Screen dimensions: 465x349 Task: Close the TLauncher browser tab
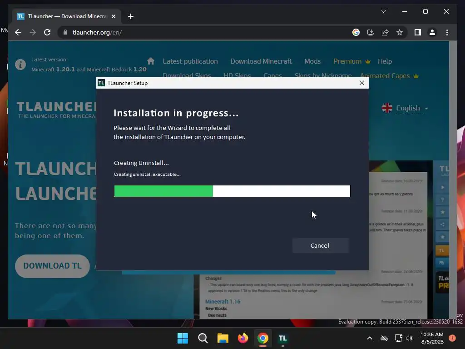[x=114, y=16]
